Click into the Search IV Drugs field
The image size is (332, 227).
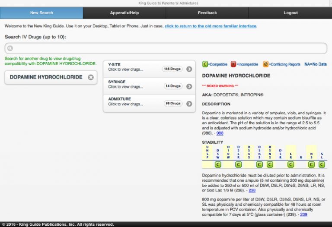coord(166,48)
